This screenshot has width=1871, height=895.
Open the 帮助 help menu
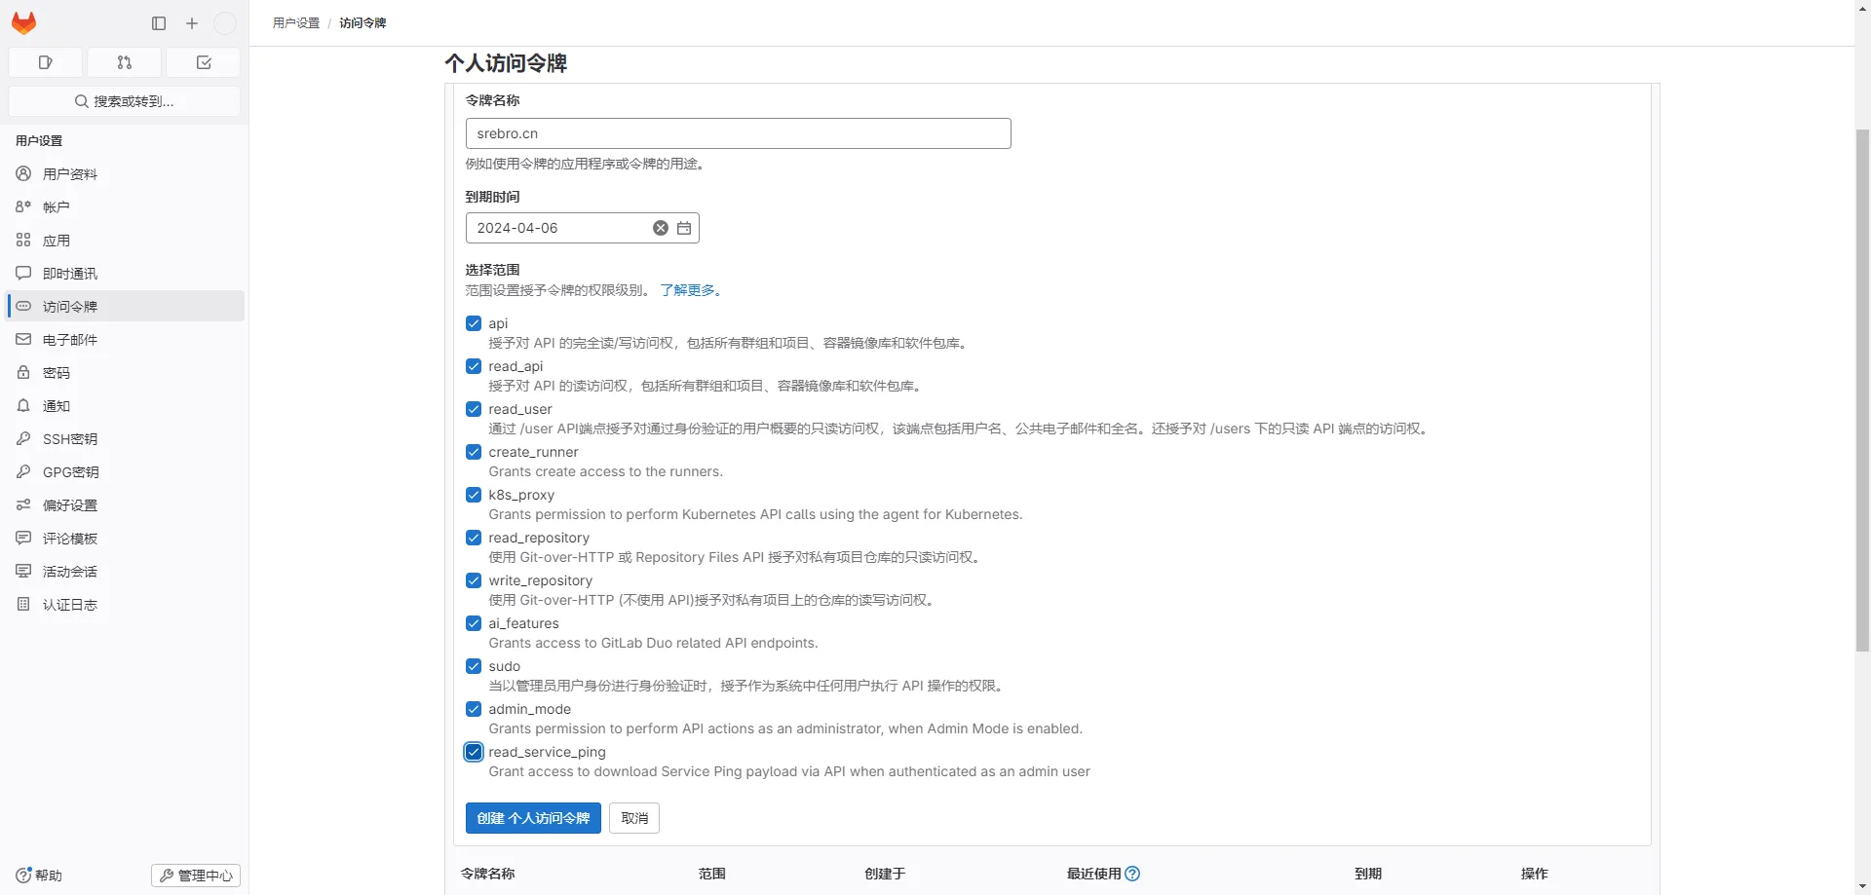click(39, 876)
